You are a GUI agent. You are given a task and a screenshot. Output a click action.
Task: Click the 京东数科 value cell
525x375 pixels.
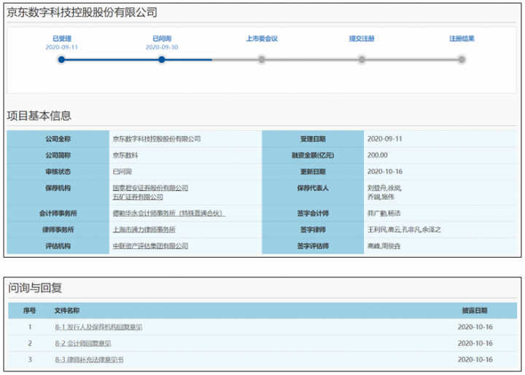[185, 155]
